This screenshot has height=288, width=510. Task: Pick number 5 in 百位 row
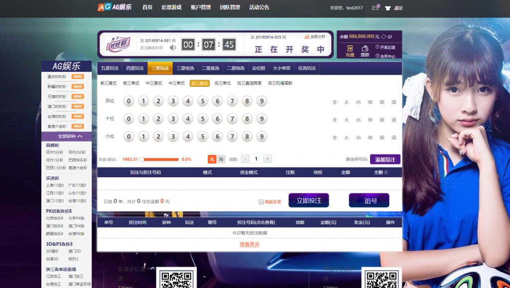point(203,101)
